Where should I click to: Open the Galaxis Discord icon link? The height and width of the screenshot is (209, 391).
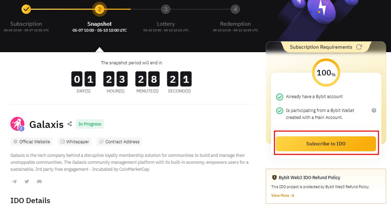coord(39,182)
